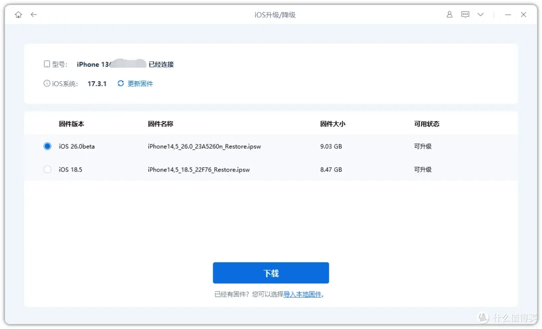Open the 导入本地固件 import link
Screen dimensions: 542x329
tap(302, 294)
